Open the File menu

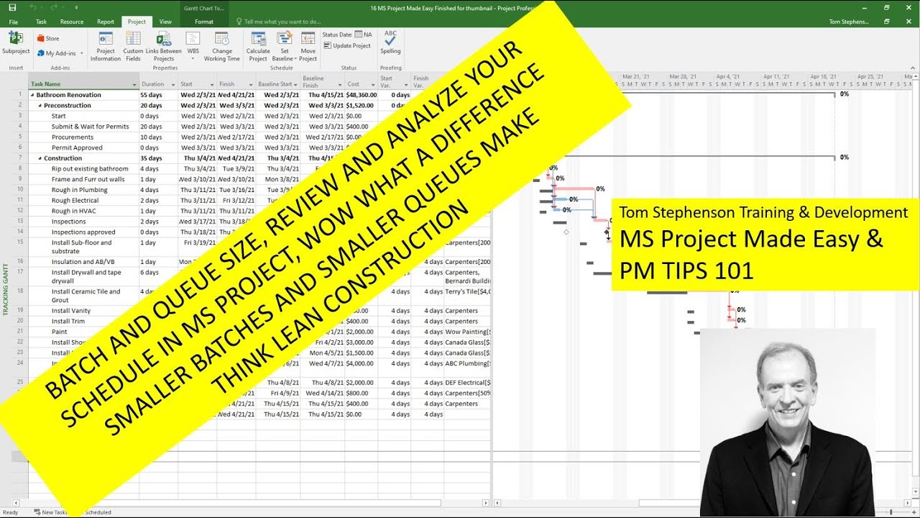pyautogui.click(x=13, y=22)
